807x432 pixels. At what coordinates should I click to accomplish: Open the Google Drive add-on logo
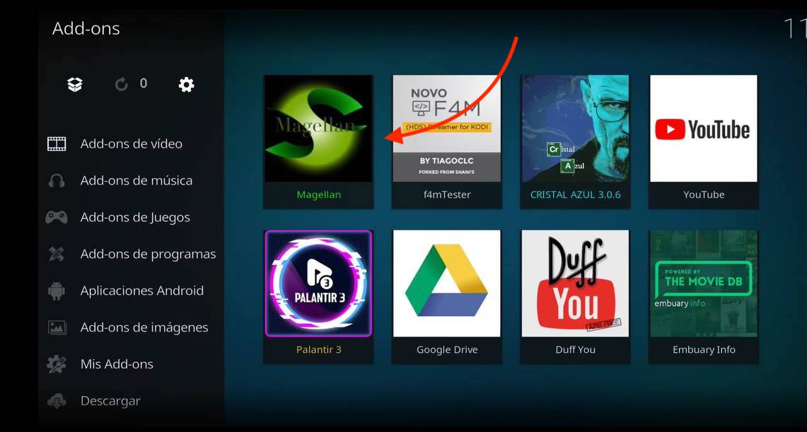tap(447, 284)
